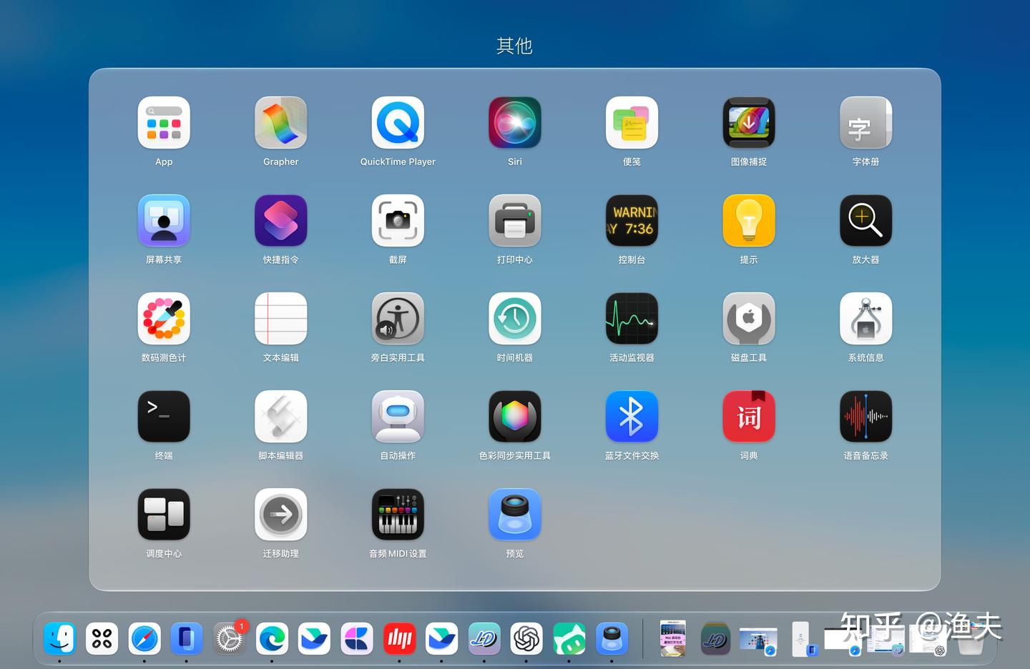Open Finder from the Dock
Screen dimensions: 1030x669
(59, 638)
